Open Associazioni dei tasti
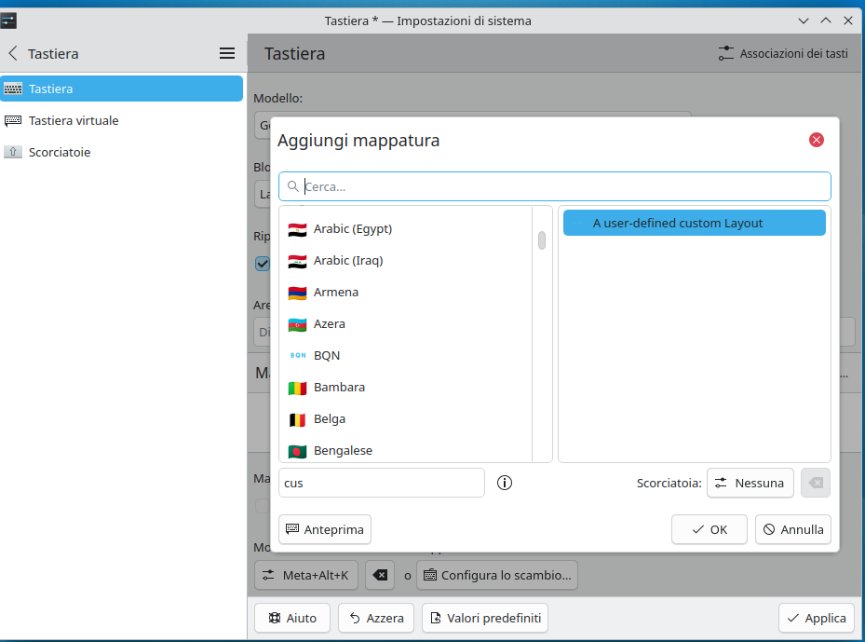The height and width of the screenshot is (642, 865). (x=783, y=53)
